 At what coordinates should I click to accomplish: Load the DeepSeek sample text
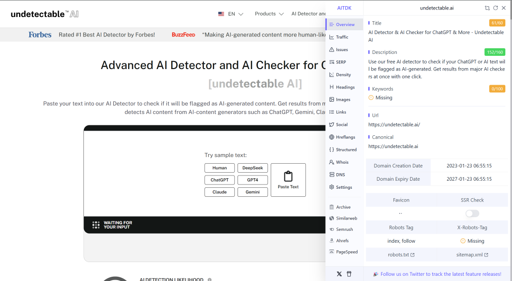(252, 168)
